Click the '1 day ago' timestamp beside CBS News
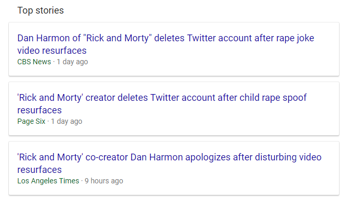The height and width of the screenshot is (198, 350). tap(72, 62)
